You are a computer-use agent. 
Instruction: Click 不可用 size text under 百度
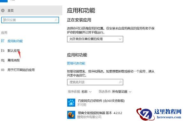[x=82, y=105]
